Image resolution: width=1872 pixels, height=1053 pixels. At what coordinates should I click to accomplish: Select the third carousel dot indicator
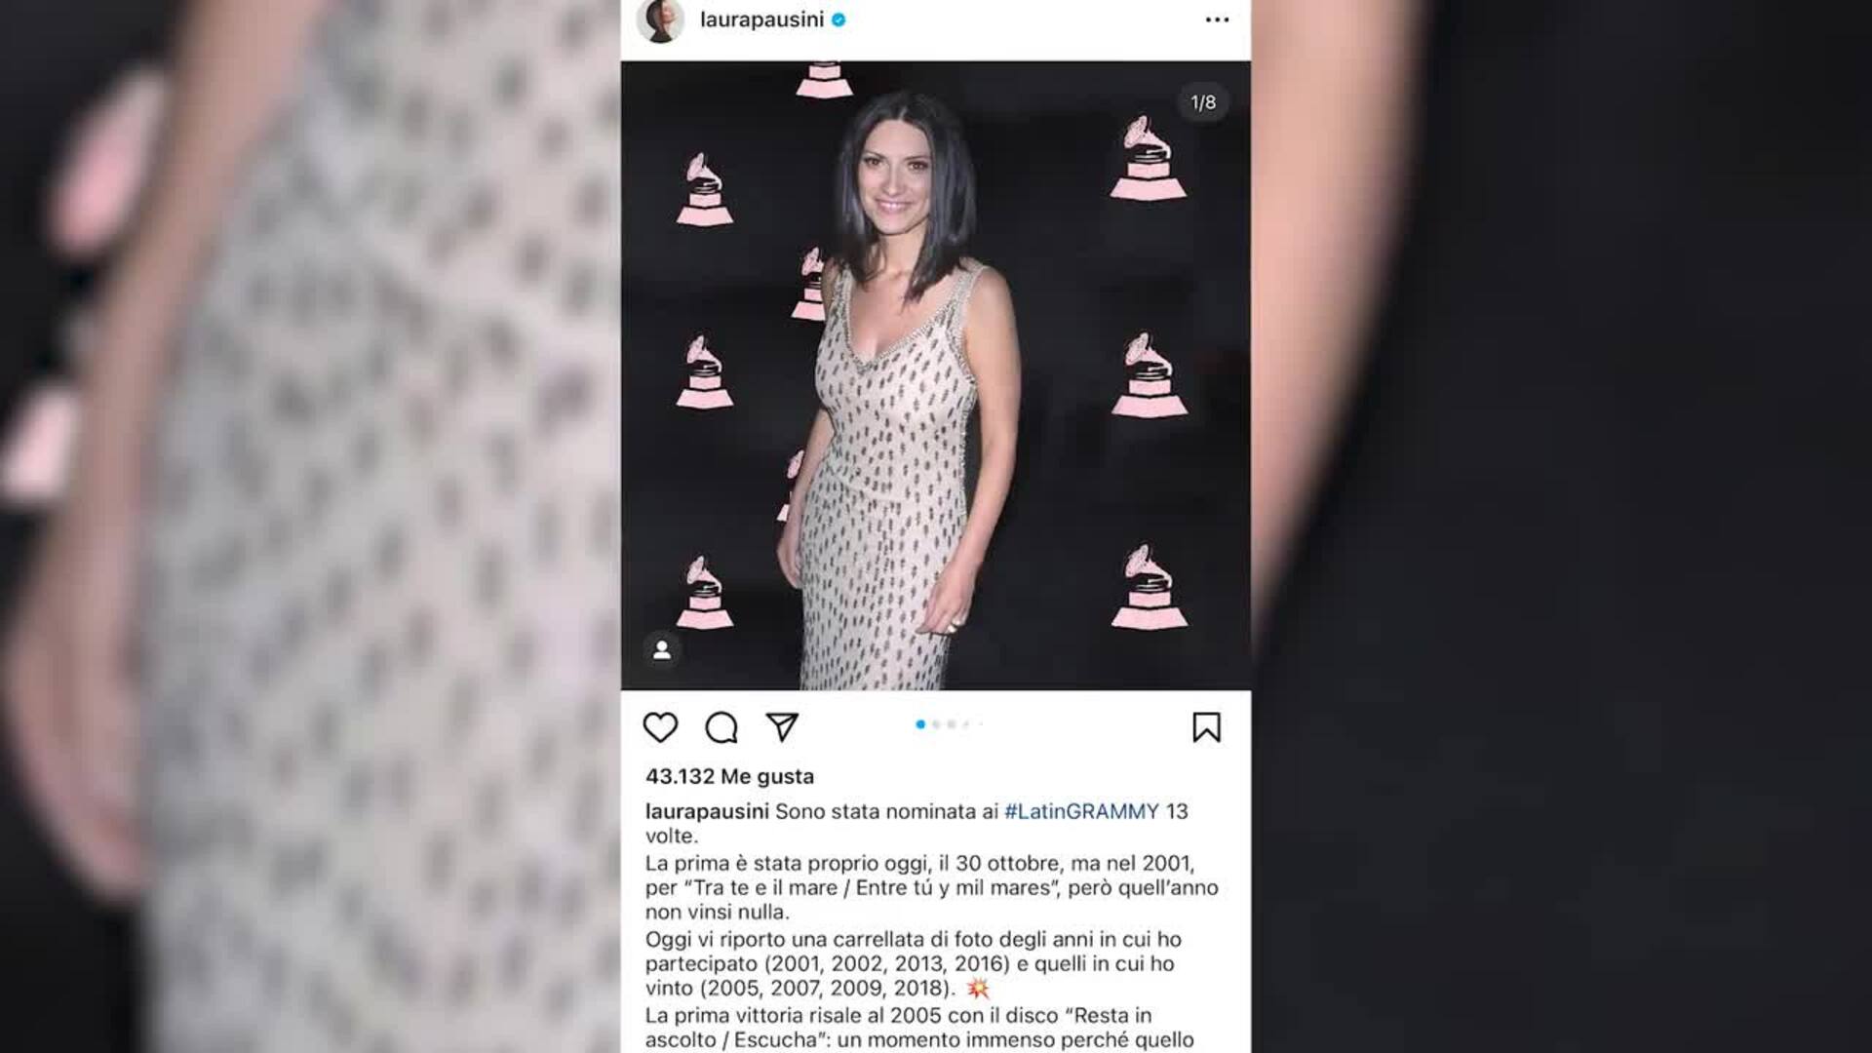952,724
